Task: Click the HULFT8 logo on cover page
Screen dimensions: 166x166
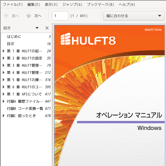Action: 88,39
